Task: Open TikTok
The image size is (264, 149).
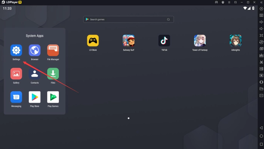Action: click(164, 41)
